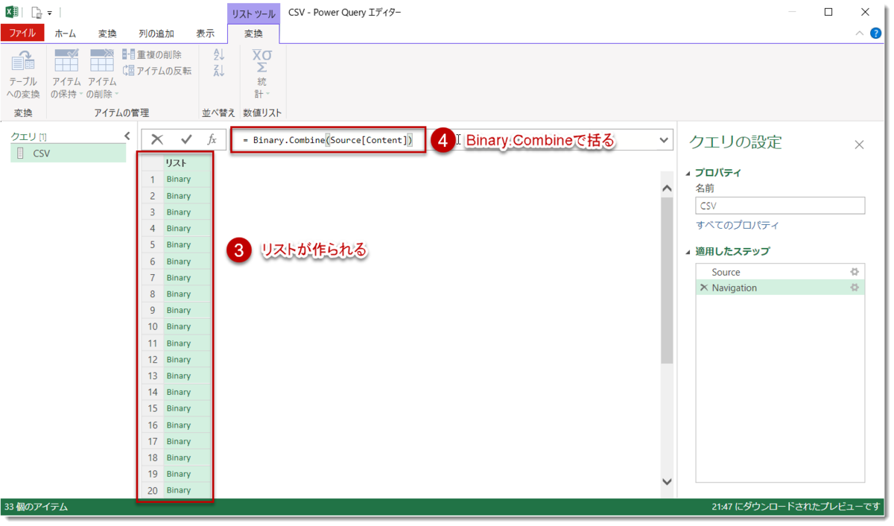Select the List Tools 変換 tab

(x=253, y=34)
